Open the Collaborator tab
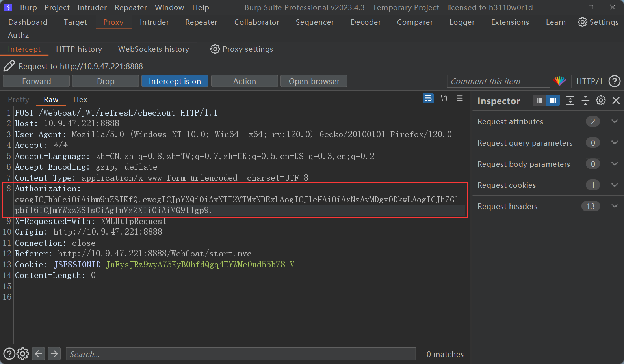This screenshot has height=364, width=624. point(256,22)
